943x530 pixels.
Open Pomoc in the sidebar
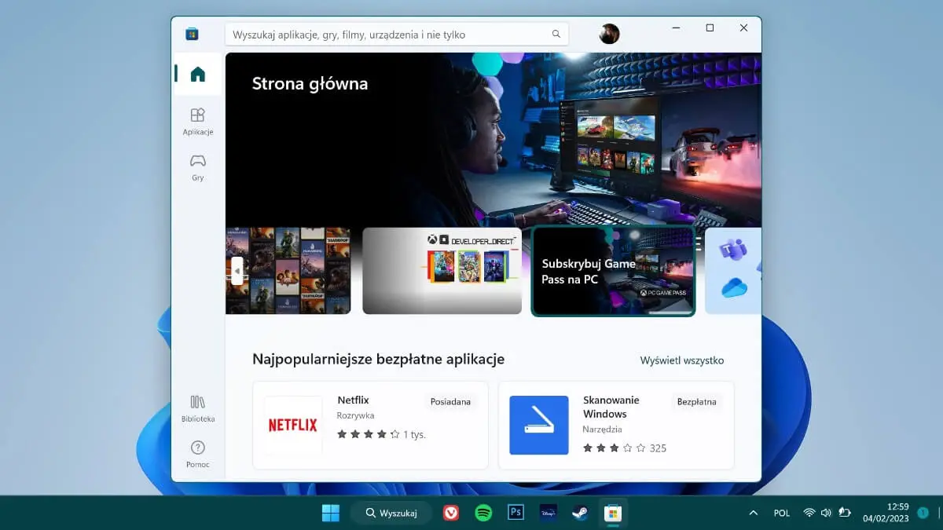197,454
